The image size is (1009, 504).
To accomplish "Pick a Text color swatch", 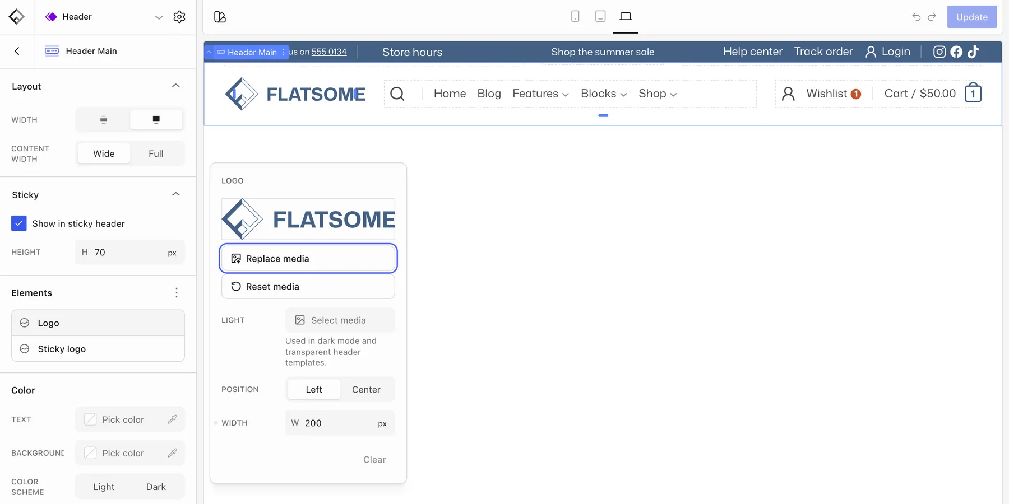I will pos(90,419).
